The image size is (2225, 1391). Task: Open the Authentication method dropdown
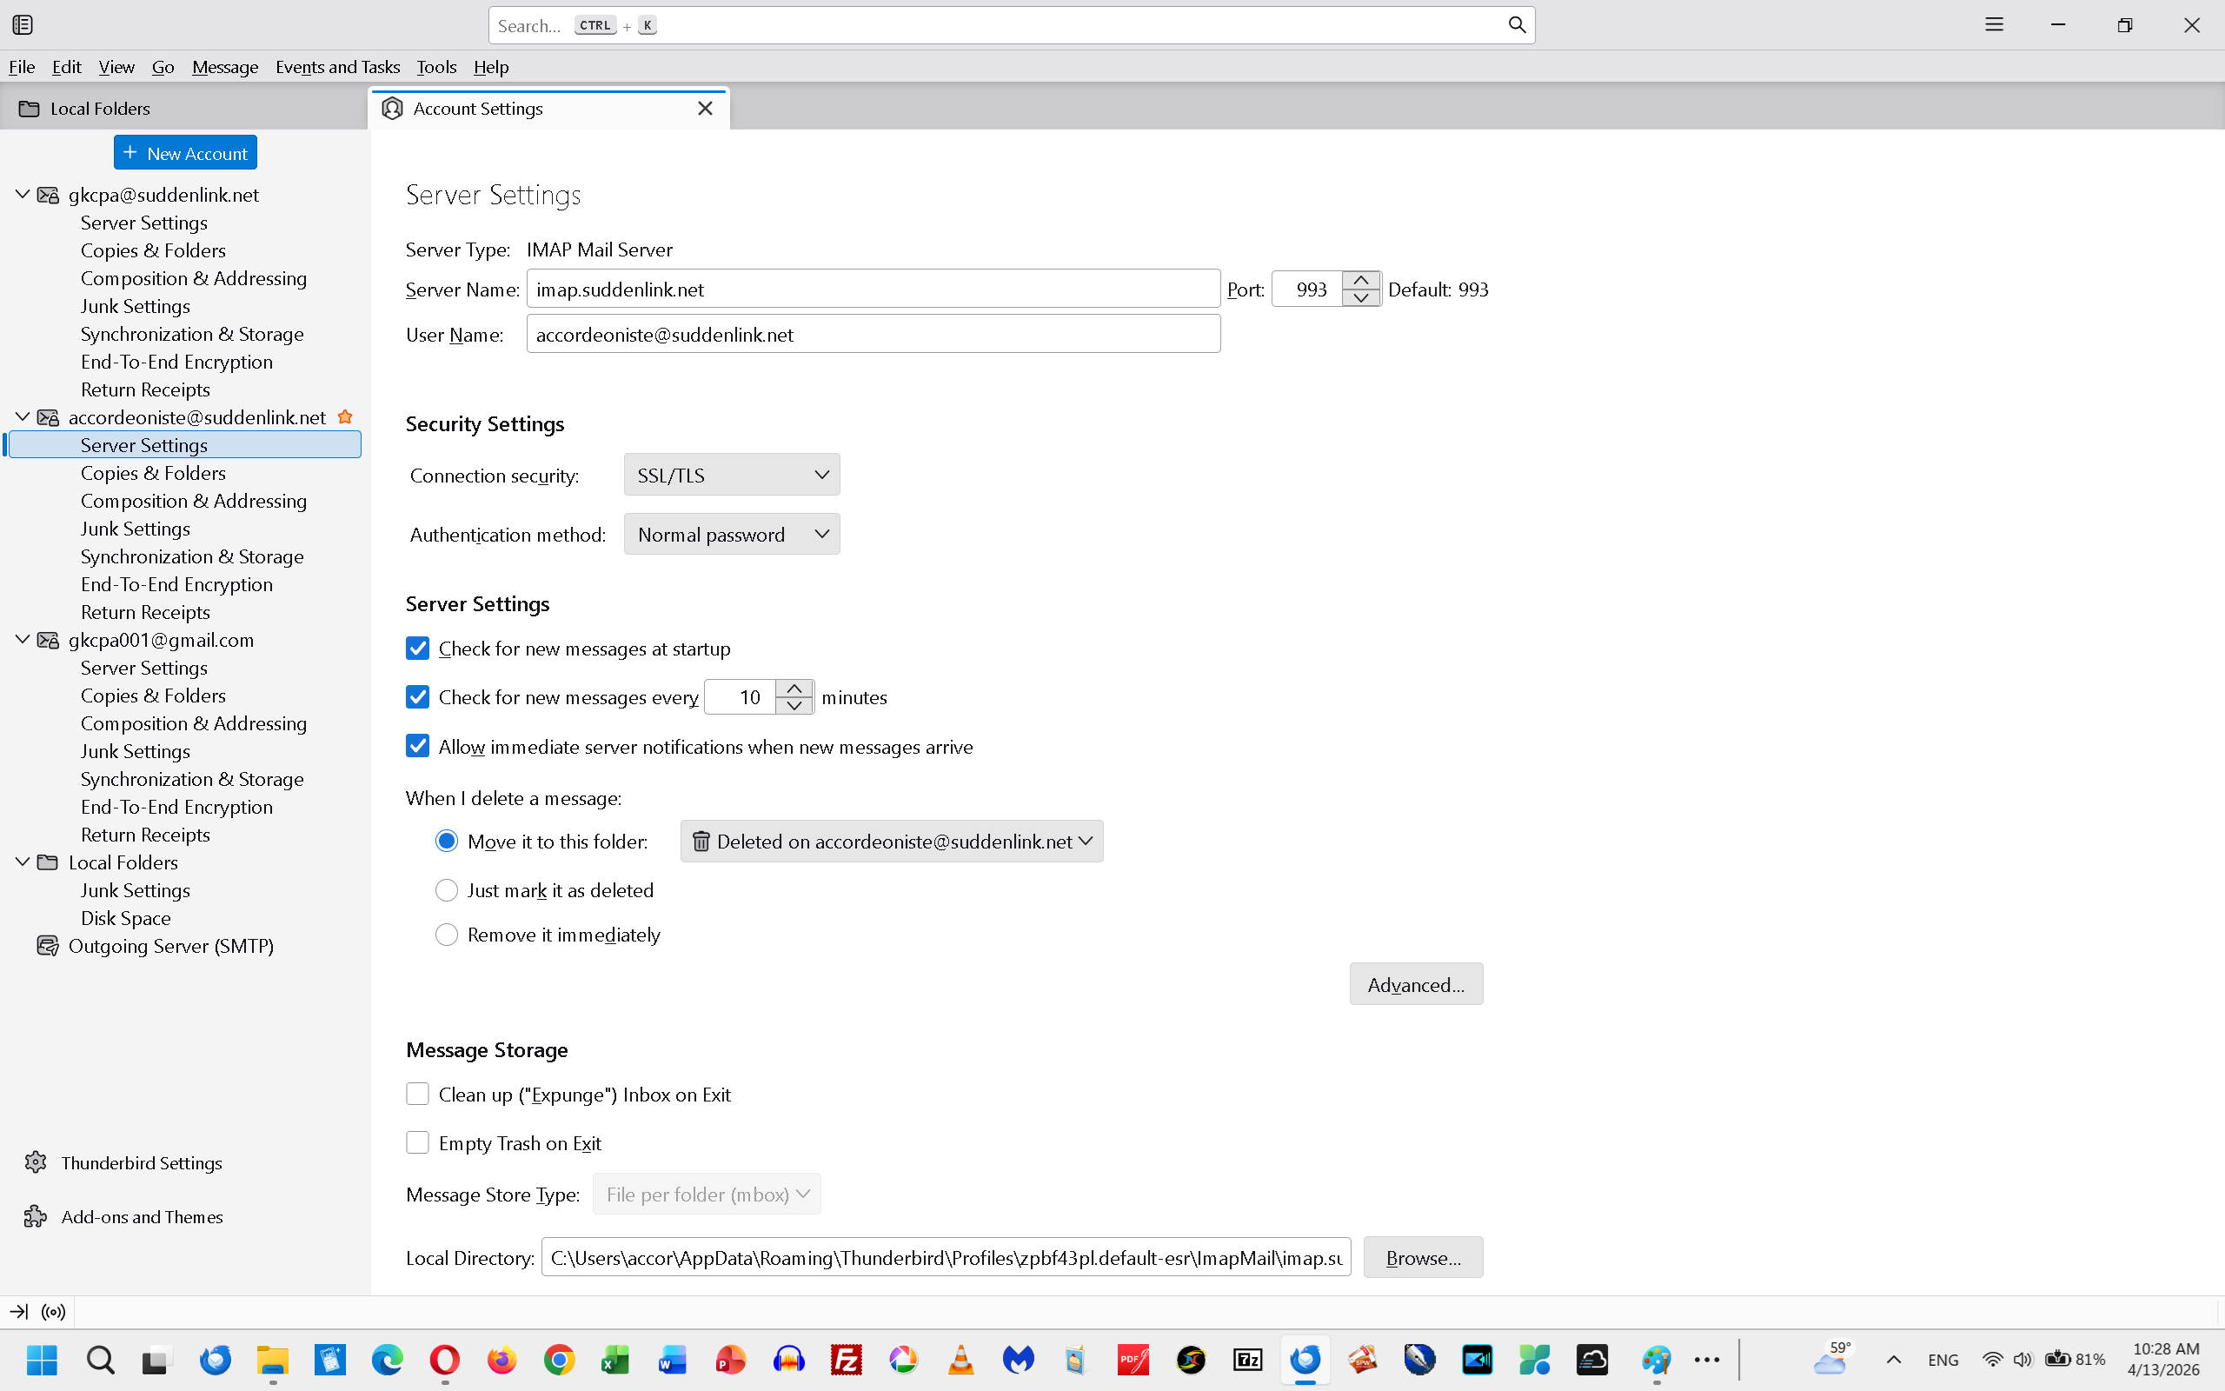pyautogui.click(x=732, y=535)
